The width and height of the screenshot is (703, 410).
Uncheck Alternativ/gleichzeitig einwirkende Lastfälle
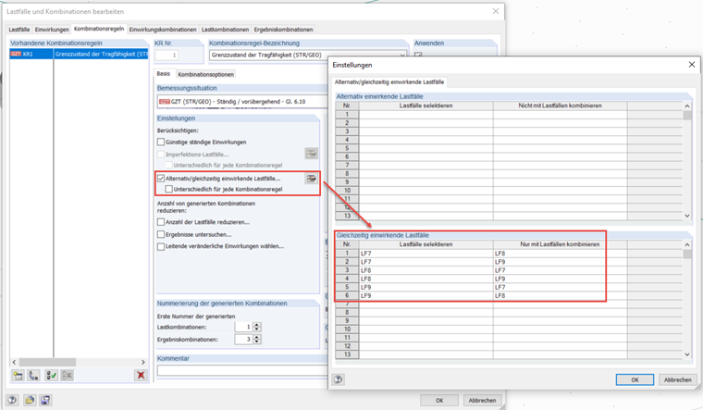pyautogui.click(x=161, y=178)
